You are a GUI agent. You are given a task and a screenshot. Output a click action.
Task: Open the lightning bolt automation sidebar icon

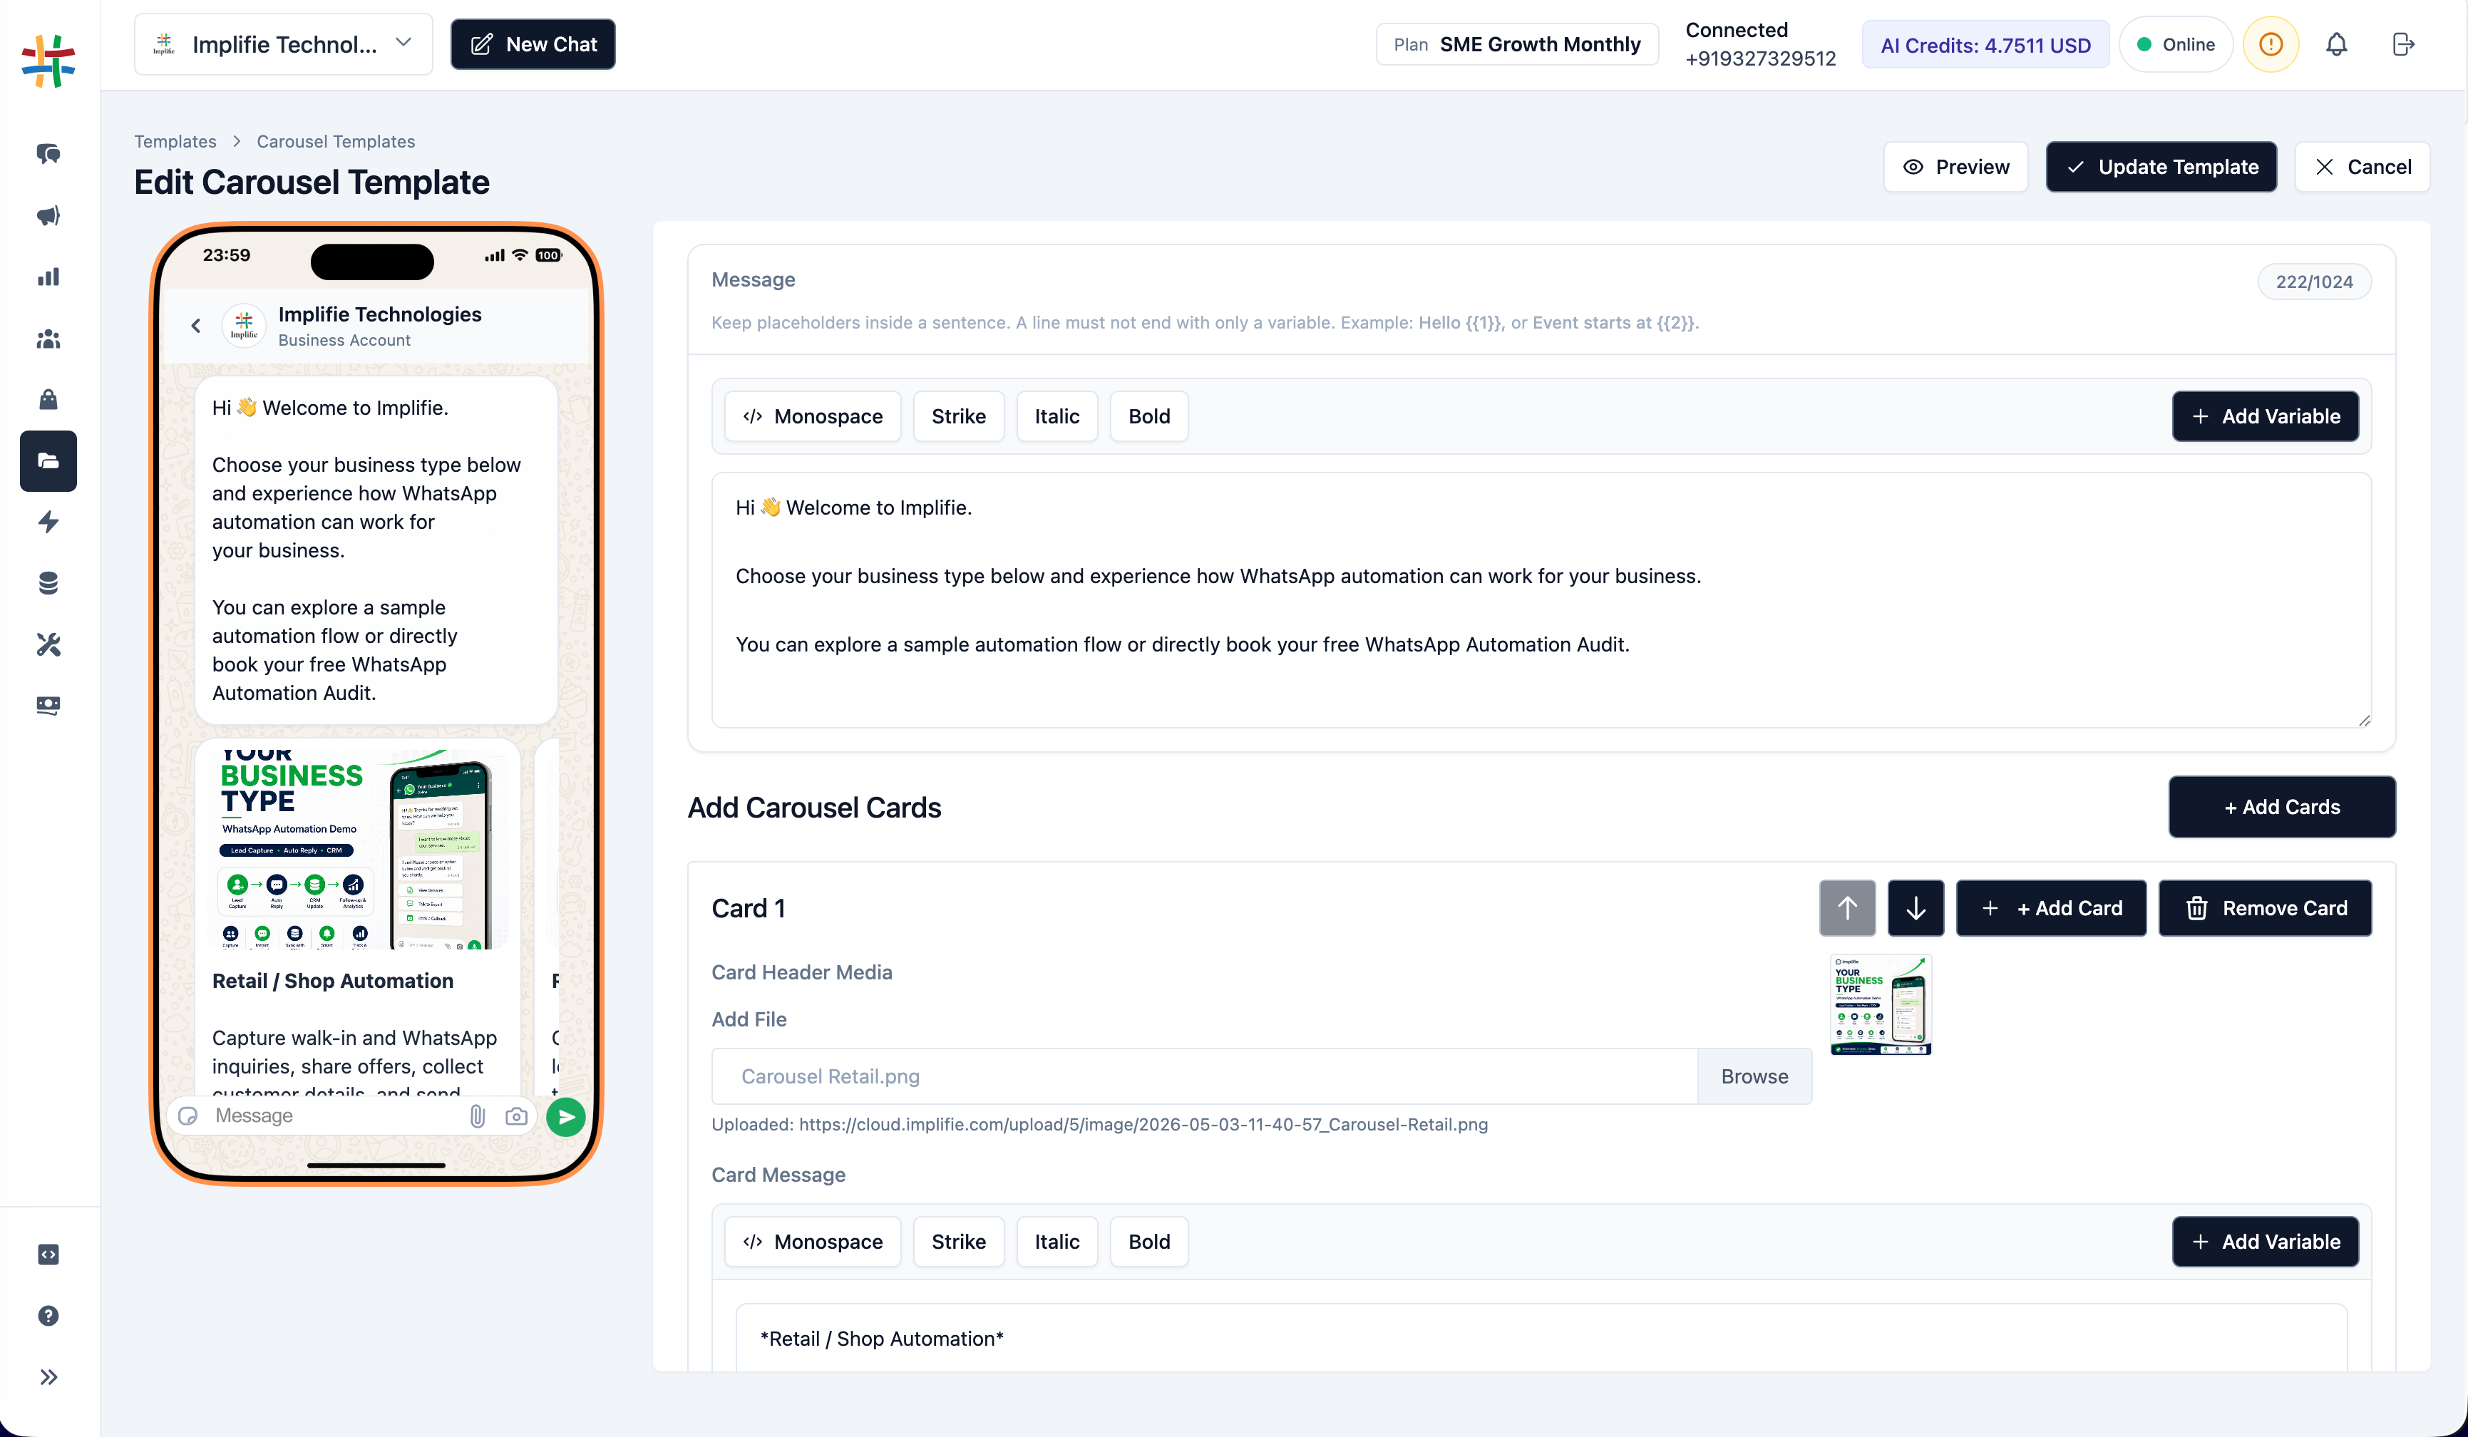(x=48, y=522)
